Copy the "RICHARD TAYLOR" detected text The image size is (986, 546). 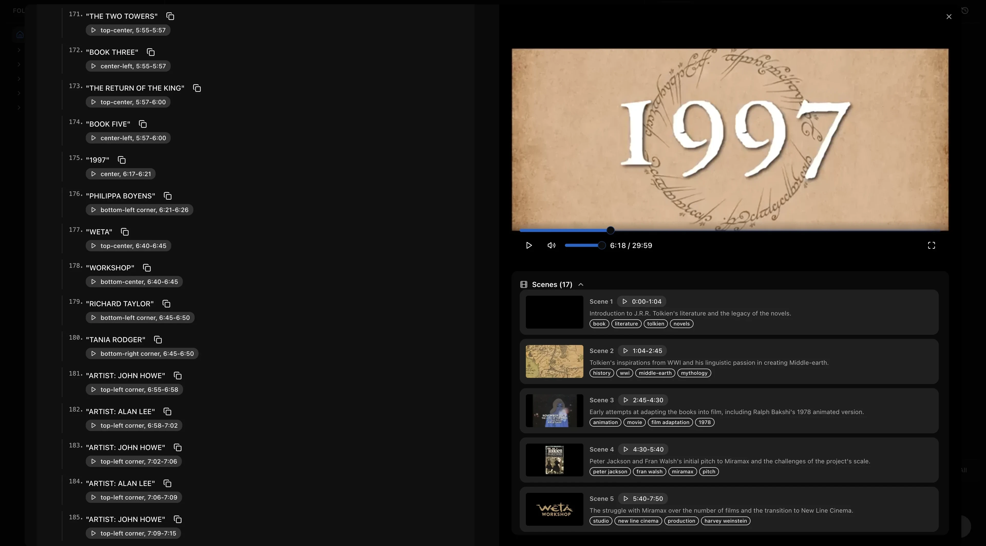(166, 303)
